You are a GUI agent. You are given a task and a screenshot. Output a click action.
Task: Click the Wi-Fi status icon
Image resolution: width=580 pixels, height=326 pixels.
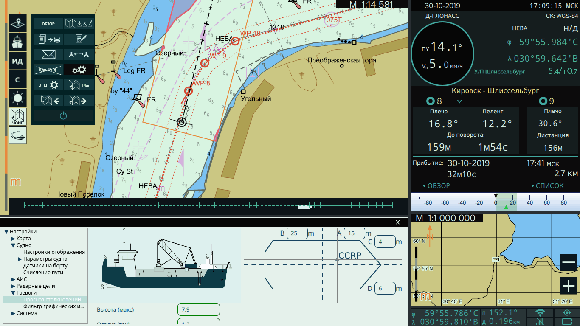540,313
